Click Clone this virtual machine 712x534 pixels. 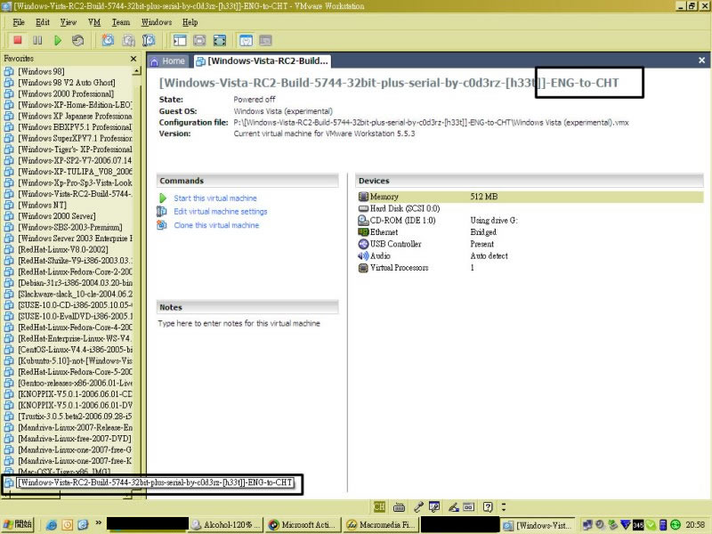point(216,225)
